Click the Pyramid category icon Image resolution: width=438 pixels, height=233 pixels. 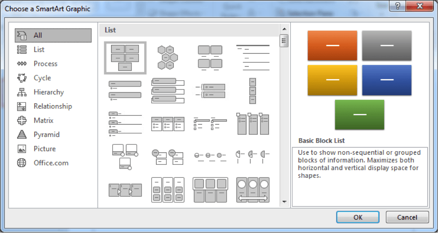[22, 135]
